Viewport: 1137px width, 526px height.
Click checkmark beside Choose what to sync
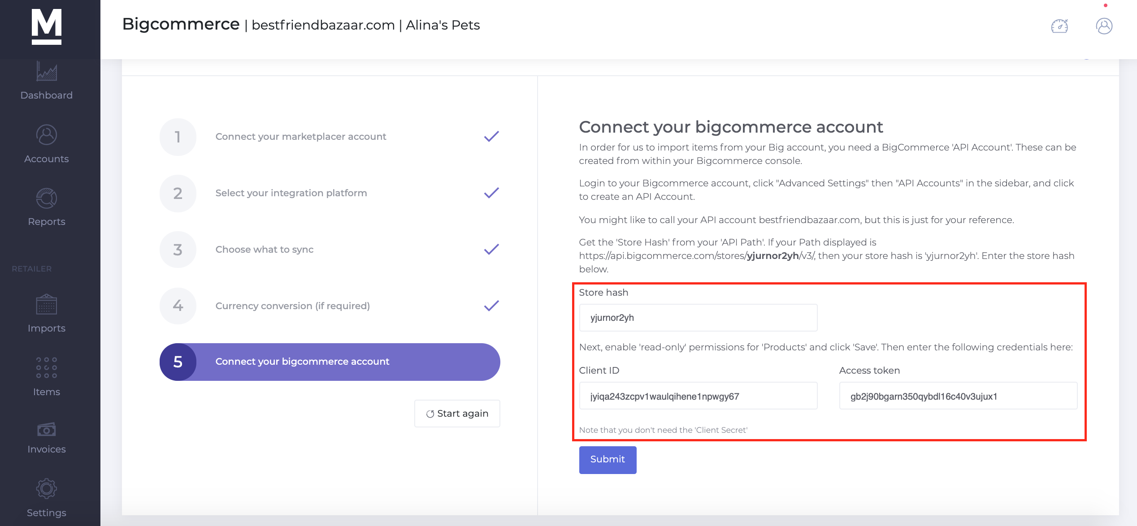tap(491, 249)
